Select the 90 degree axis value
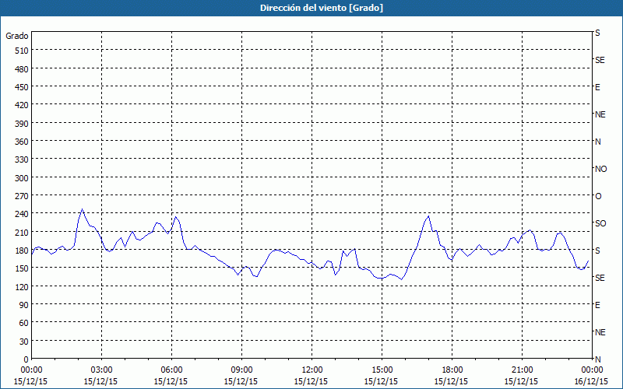This screenshot has width=623, height=389. 24,305
